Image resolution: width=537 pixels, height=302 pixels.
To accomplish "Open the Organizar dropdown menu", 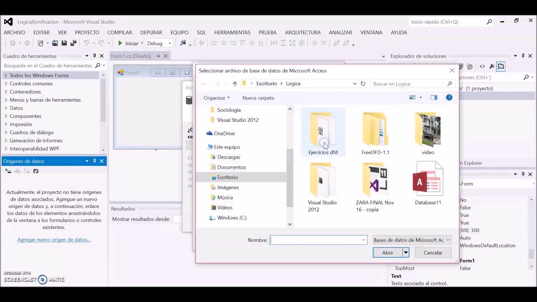I will point(216,98).
